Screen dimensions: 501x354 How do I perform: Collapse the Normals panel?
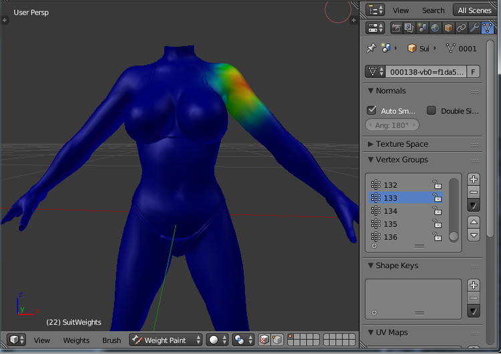point(371,91)
